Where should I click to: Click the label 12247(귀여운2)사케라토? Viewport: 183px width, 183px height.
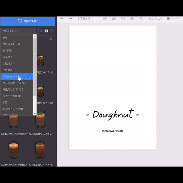click(13, 134)
